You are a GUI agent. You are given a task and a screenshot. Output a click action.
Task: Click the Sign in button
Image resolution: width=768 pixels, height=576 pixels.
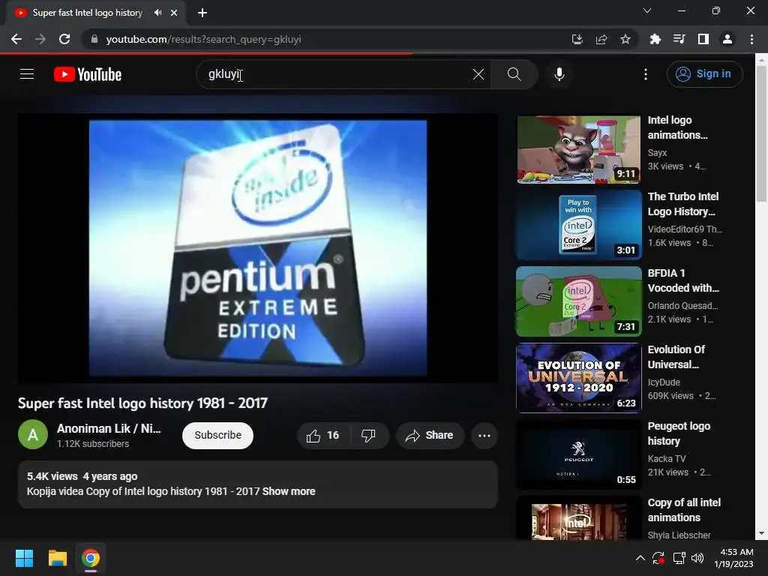pos(704,74)
